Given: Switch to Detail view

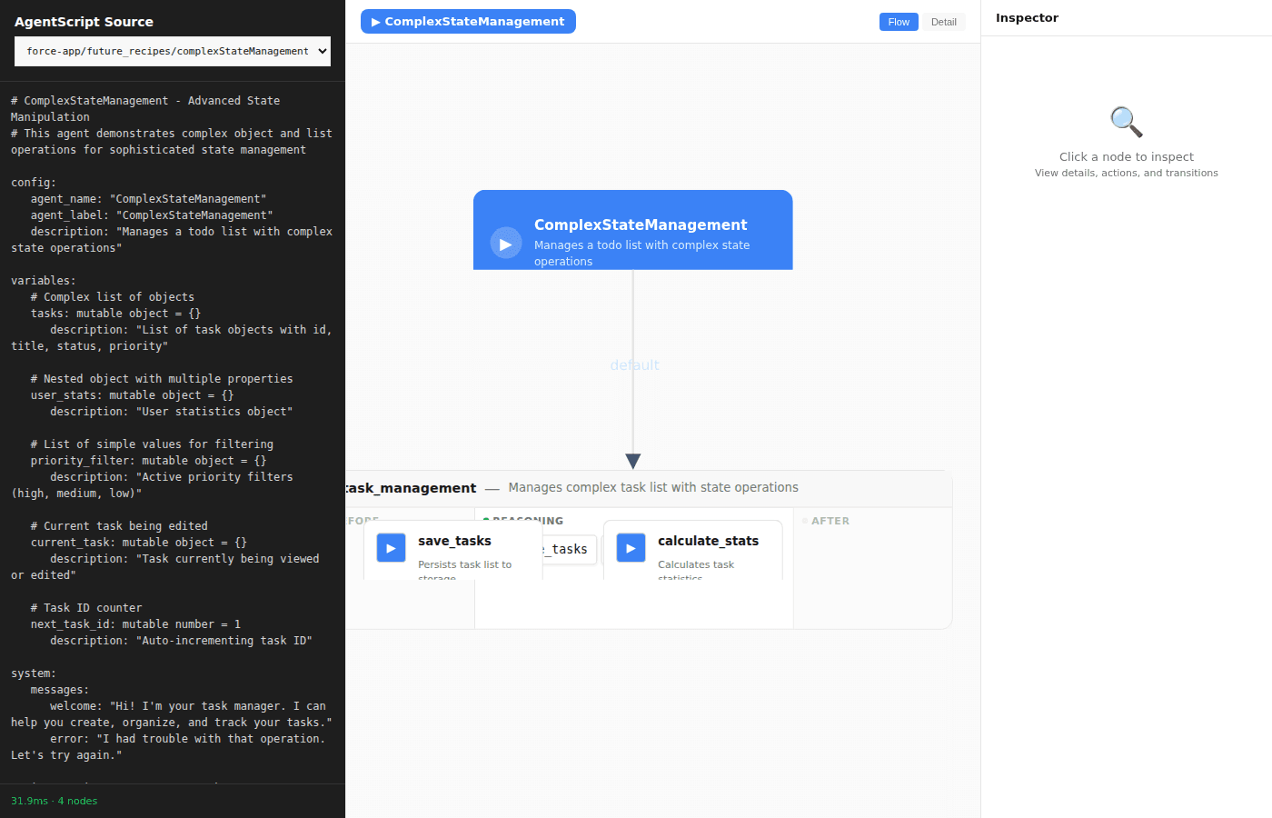Looking at the screenshot, I should click(x=943, y=22).
